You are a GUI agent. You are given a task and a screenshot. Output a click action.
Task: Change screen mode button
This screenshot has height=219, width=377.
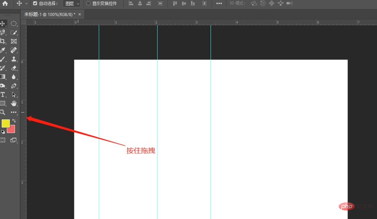14,140
